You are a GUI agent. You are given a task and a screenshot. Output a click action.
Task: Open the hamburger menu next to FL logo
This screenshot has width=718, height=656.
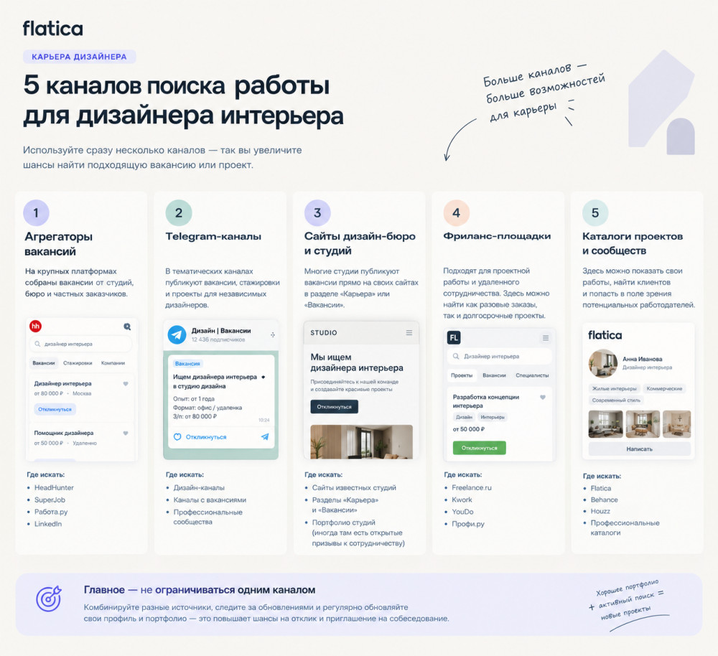point(546,338)
